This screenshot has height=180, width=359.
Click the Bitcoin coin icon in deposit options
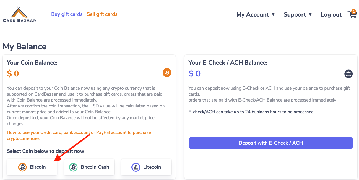pos(22,167)
